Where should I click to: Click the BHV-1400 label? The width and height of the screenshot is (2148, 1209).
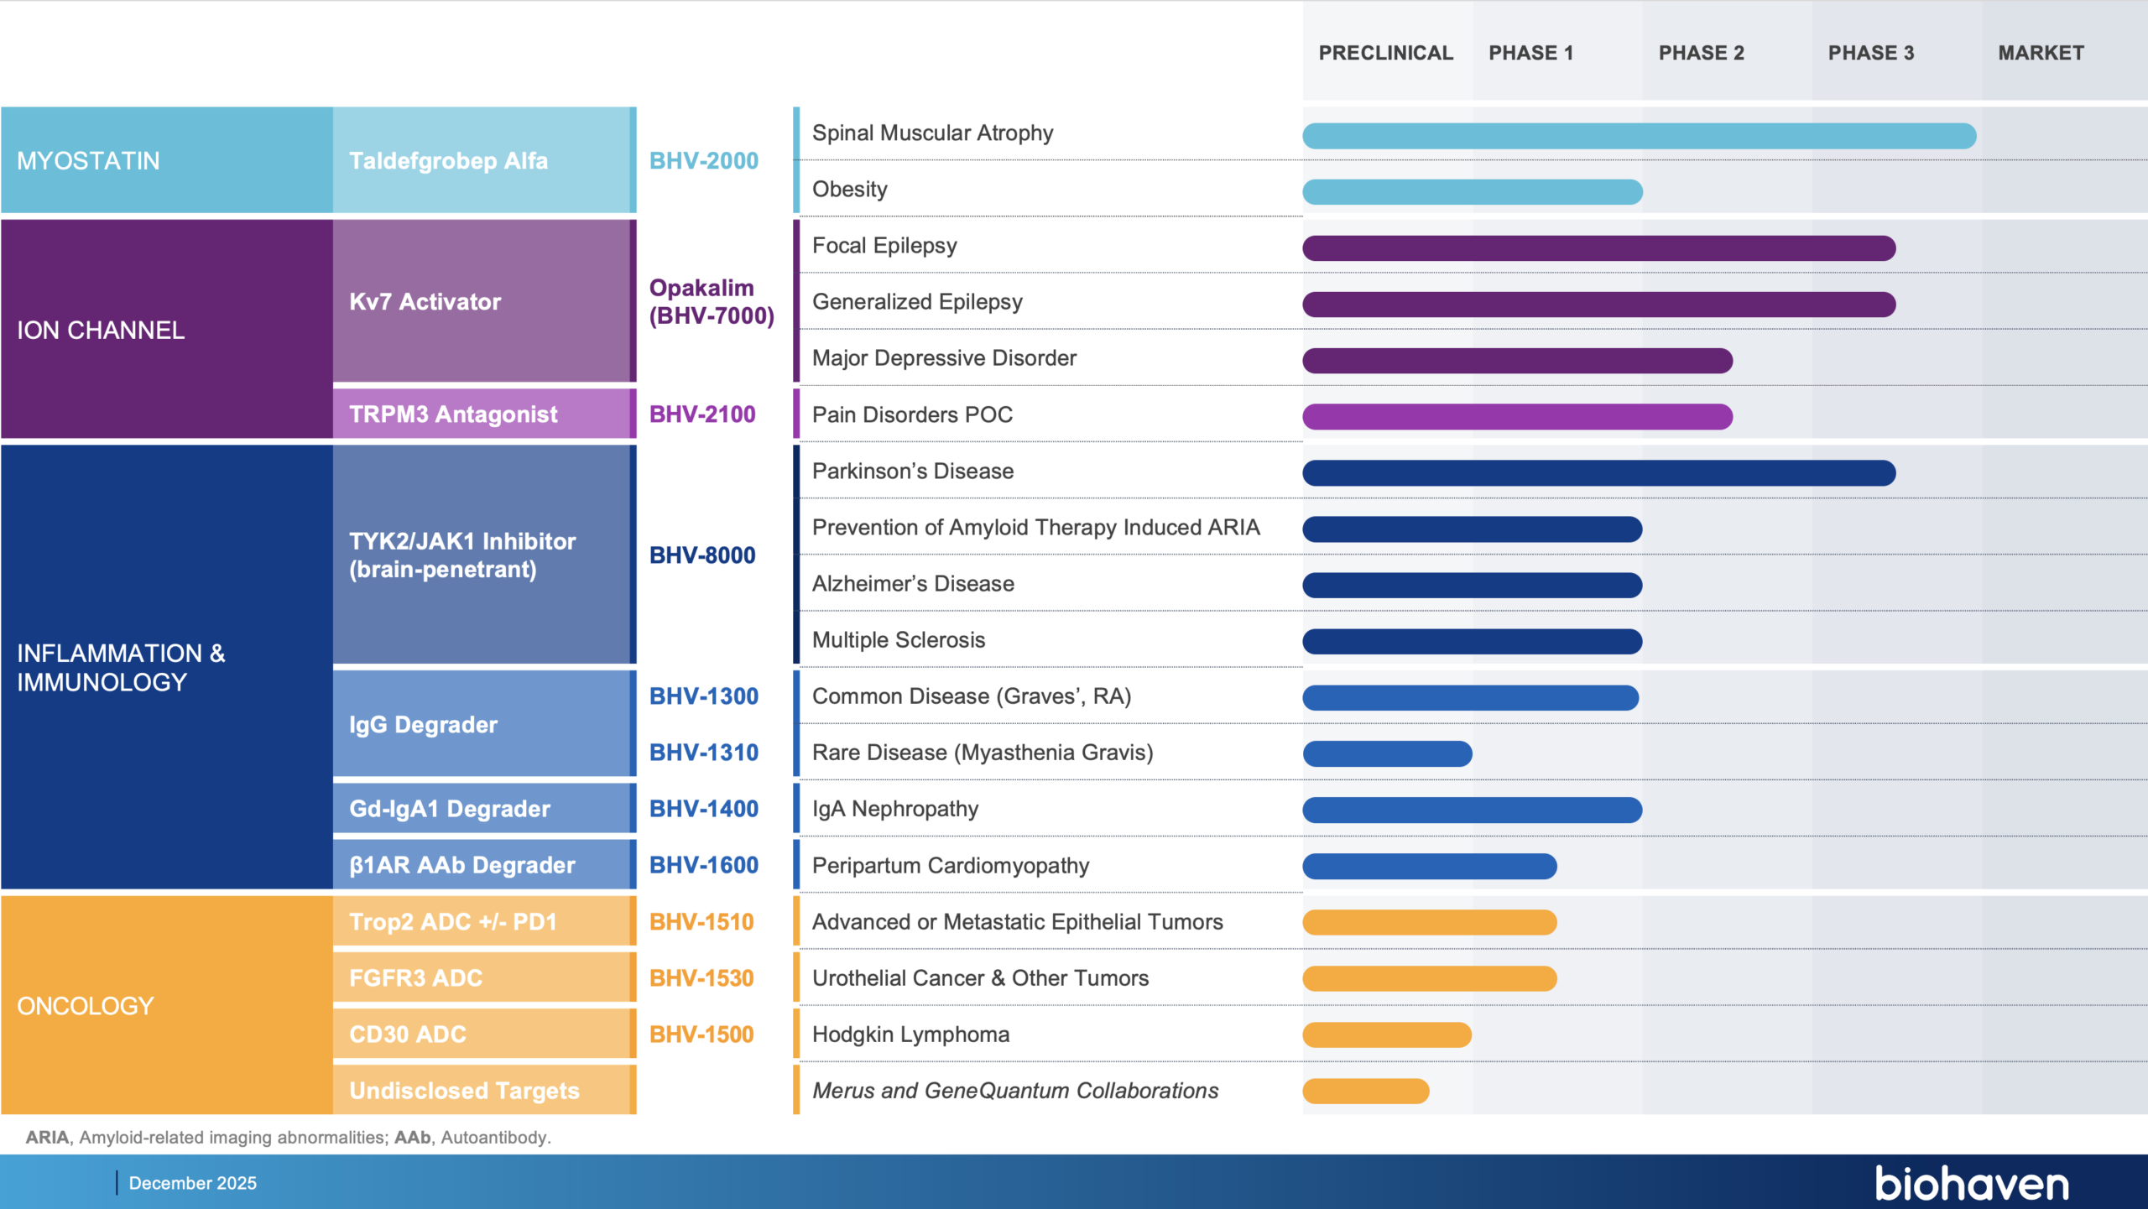tap(703, 809)
